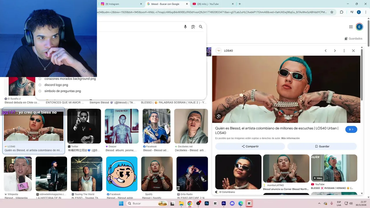Show hidden system tray icons
The image size is (370, 208).
pos(319,203)
